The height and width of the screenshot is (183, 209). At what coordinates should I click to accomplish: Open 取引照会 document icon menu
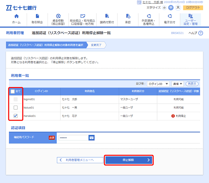(x=37, y=16)
